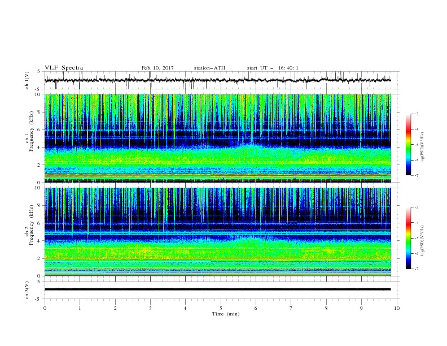This screenshot has height=346, width=447.
Task: Click the ch.1 'Frequency (kHz)' axis label
Action: click(x=31, y=131)
